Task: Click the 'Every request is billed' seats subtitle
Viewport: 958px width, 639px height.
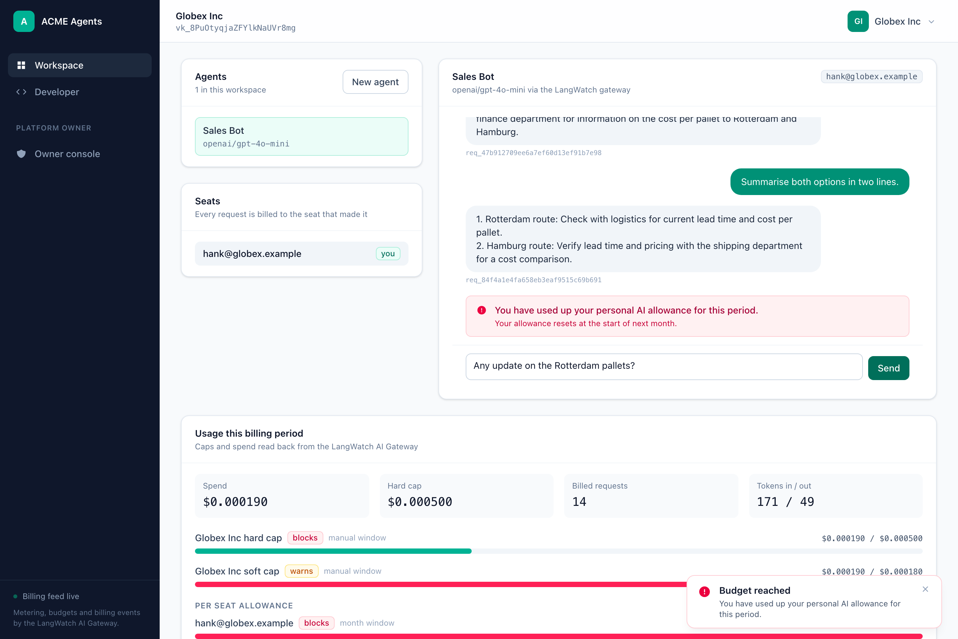Action: 281,214
